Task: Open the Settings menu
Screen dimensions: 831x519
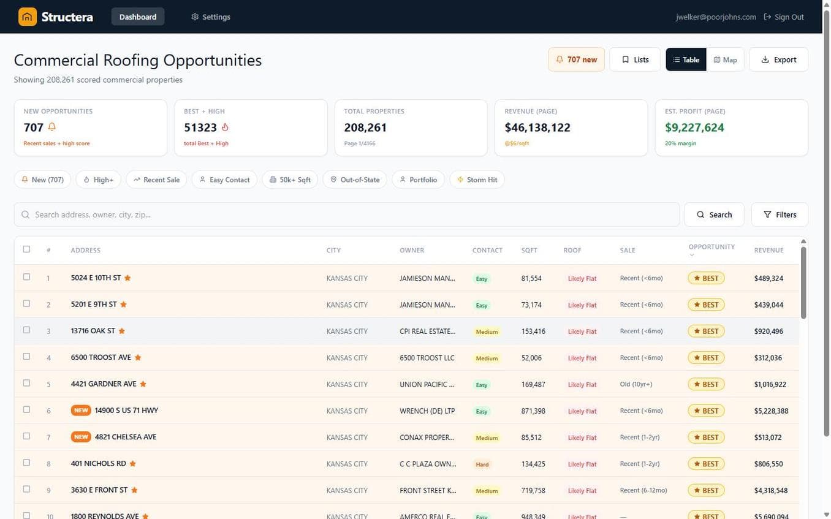Action: click(x=210, y=17)
